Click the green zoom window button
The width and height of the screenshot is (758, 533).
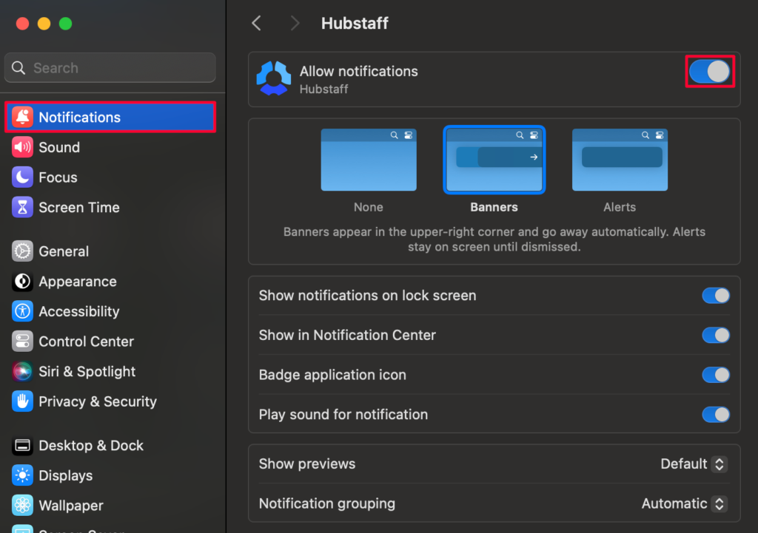point(65,24)
